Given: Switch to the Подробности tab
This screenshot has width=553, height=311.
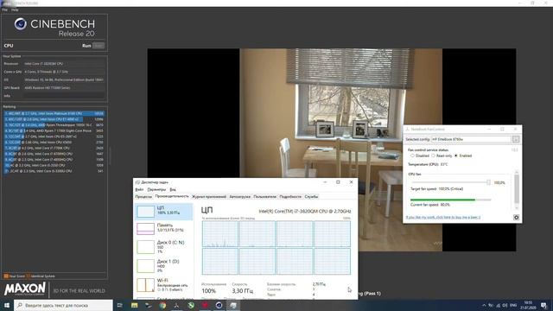Looking at the screenshot, I should pyautogui.click(x=290, y=197).
